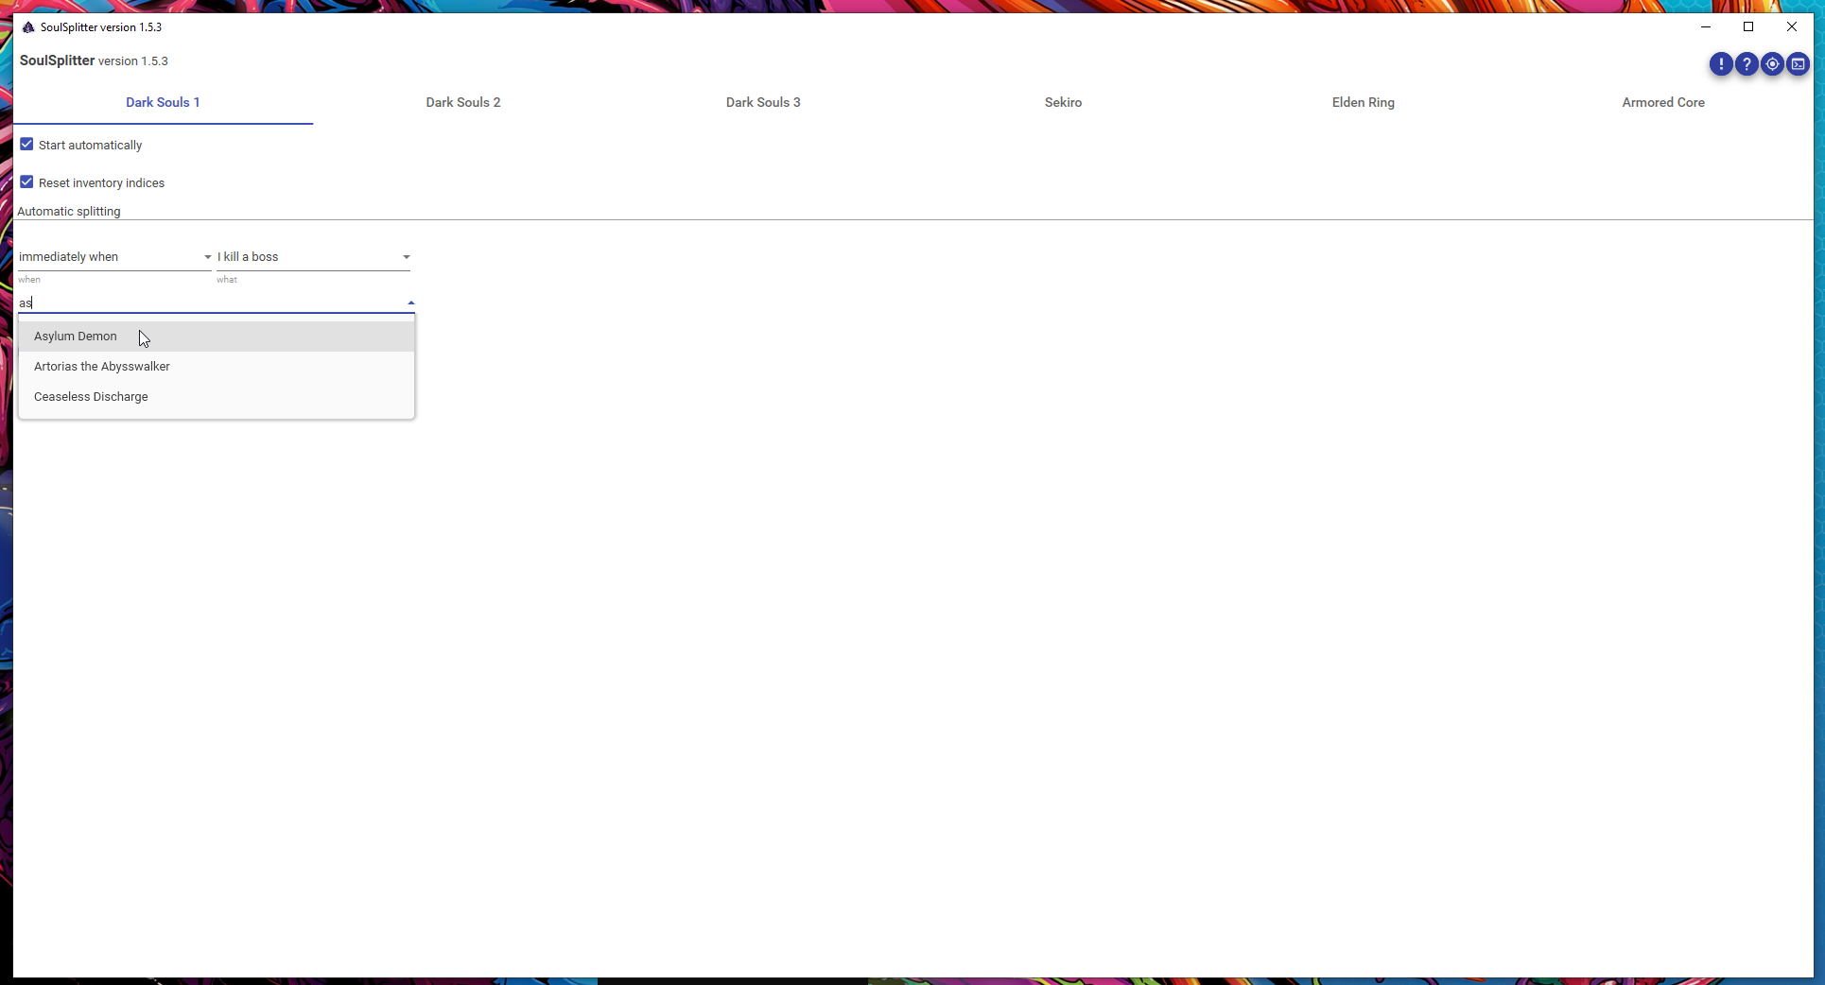This screenshot has width=1825, height=985.
Task: Open the 'I kill a boss' dropdown
Action: 406,257
